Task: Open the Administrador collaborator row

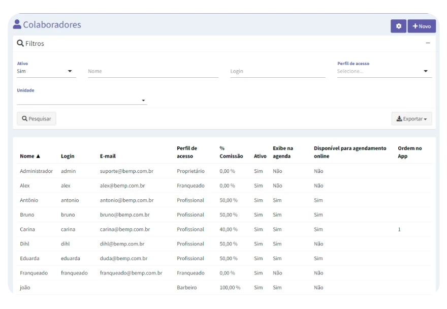Action: [36, 171]
